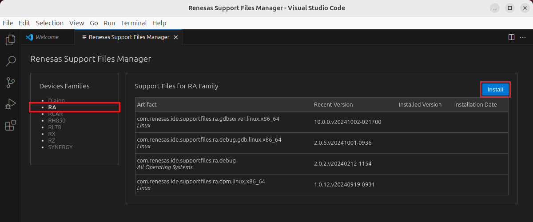Image resolution: width=533 pixels, height=222 pixels.
Task: Maximize the Visual Studio Code window
Action: tap(510, 8)
